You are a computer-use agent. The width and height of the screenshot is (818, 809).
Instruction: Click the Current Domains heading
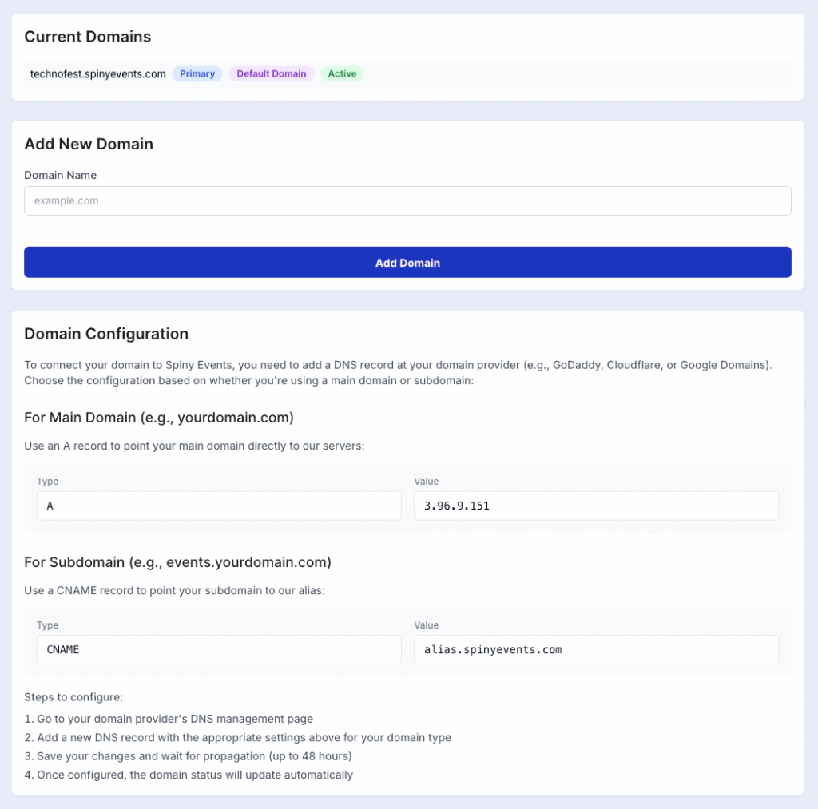[87, 37]
